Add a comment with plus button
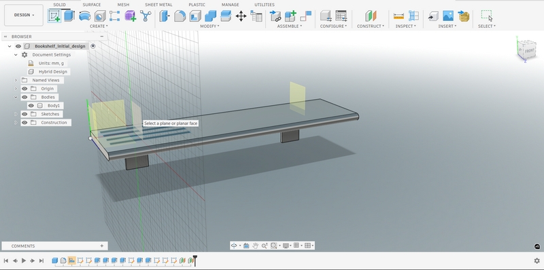The height and width of the screenshot is (270, 544). click(x=101, y=246)
